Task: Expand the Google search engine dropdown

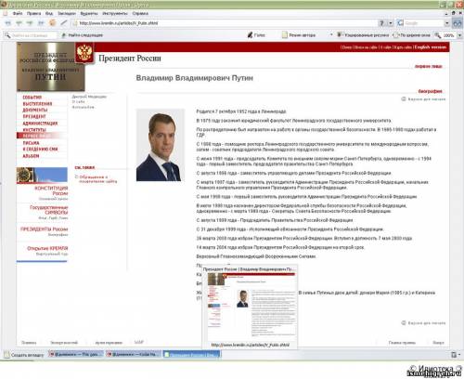Action: coord(446,23)
